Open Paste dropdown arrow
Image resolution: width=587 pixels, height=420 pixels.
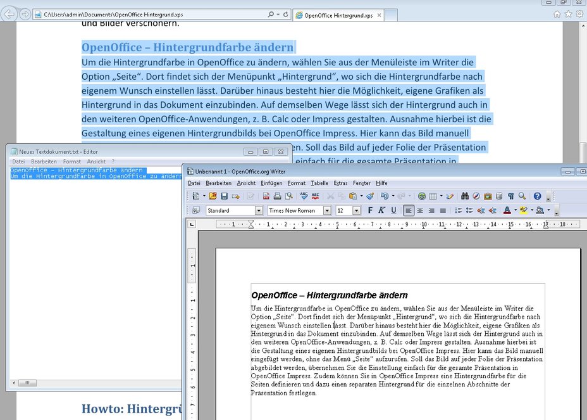tap(361, 196)
